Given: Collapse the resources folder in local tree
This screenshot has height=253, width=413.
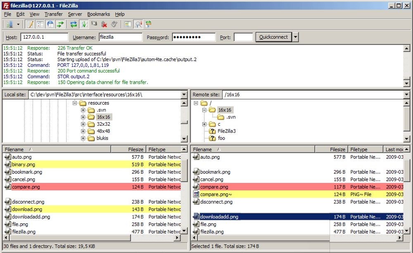Looking at the screenshot, I should point(75,103).
